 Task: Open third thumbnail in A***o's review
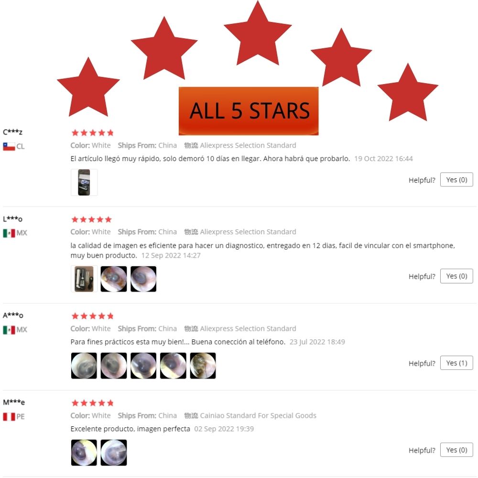click(143, 366)
